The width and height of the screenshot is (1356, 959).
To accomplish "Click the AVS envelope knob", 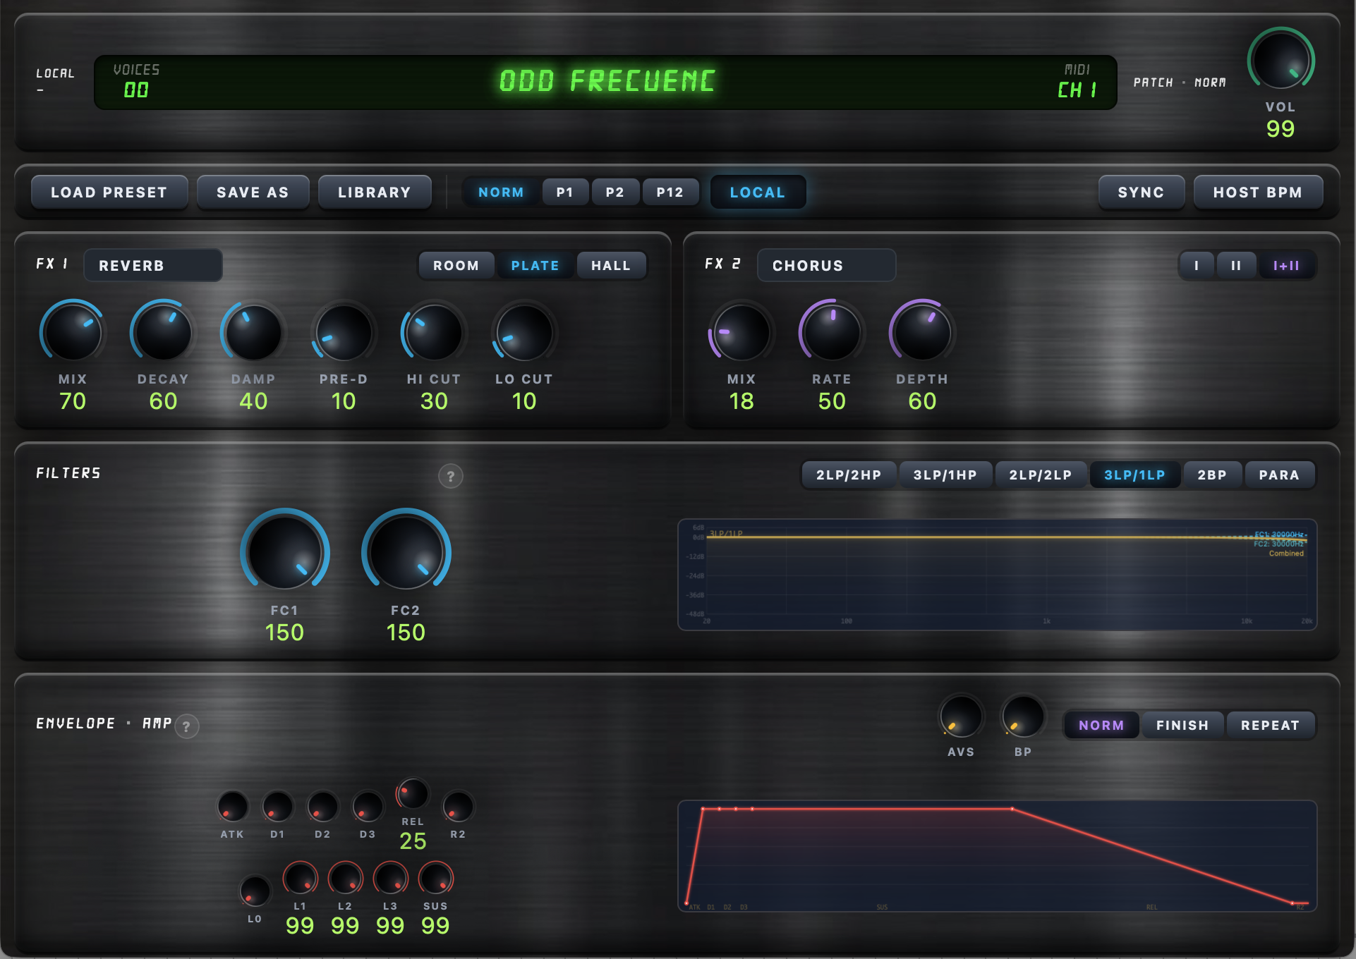I will pos(961,716).
